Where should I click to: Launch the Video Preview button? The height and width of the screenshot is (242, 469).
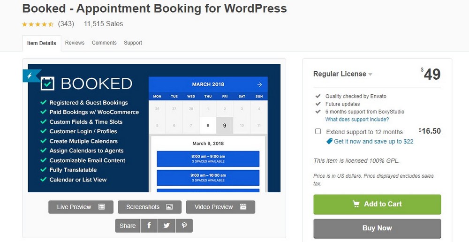220,207
